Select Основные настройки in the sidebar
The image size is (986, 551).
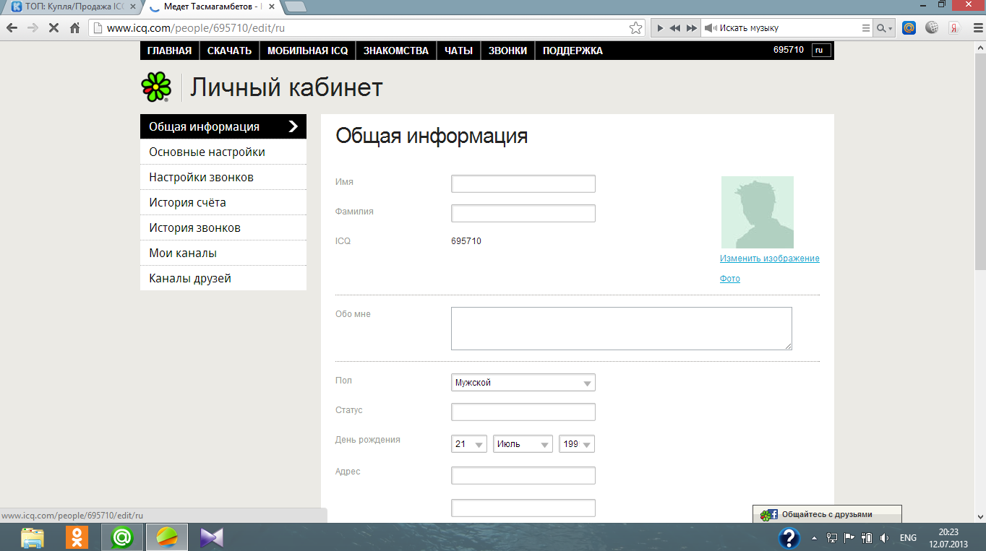tap(207, 152)
